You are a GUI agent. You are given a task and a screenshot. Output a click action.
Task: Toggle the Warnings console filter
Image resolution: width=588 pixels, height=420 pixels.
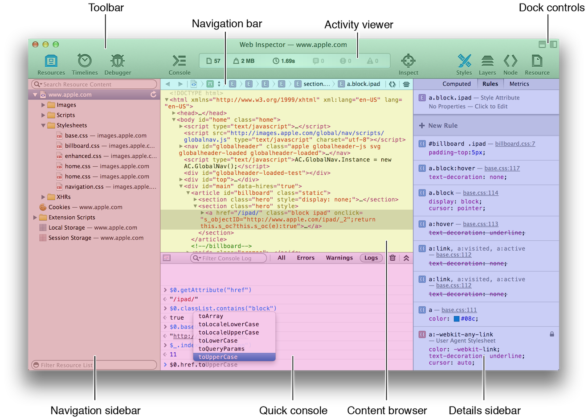339,258
